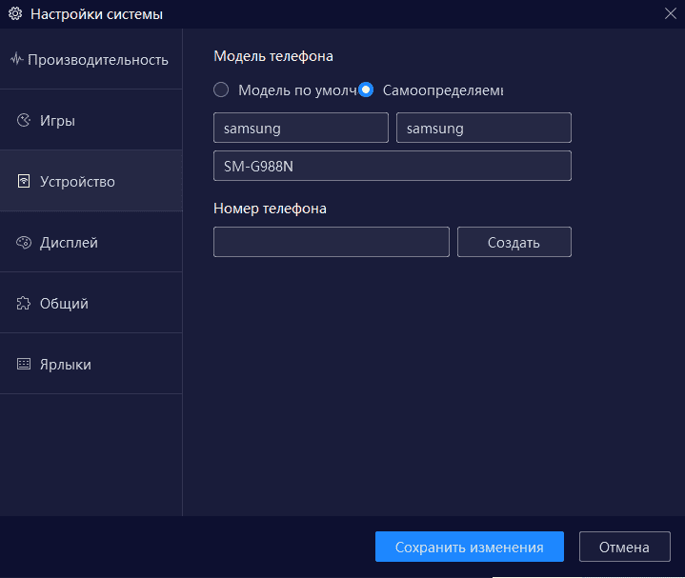The height and width of the screenshot is (578, 685).
Task: Close the Настройки системы dialog
Action: pyautogui.click(x=670, y=12)
